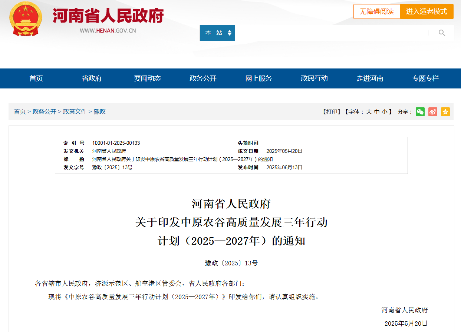Screen dimensions: 461x332
Task: Share article via WeChat icon
Action: (420, 112)
